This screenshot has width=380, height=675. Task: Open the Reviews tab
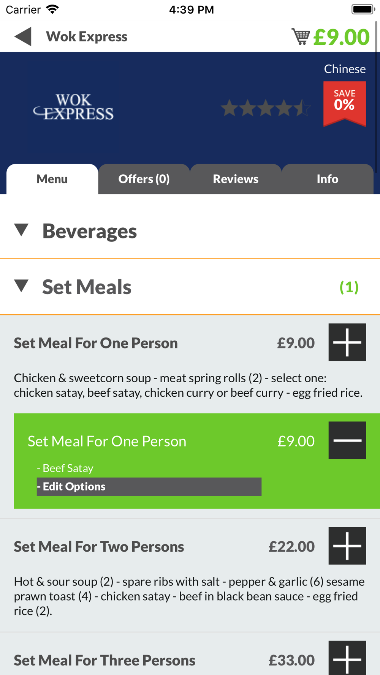coord(236,179)
